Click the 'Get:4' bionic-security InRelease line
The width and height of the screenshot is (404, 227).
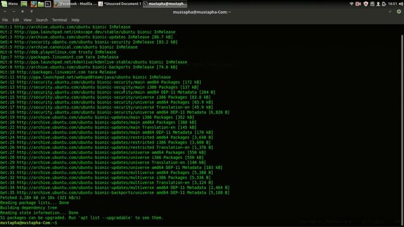coord(88,42)
